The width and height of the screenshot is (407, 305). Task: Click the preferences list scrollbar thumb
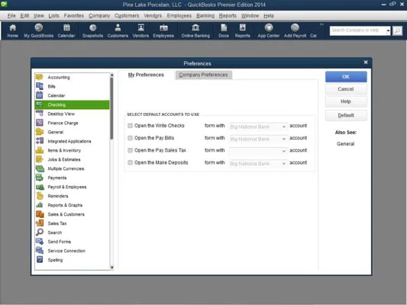pos(111,108)
